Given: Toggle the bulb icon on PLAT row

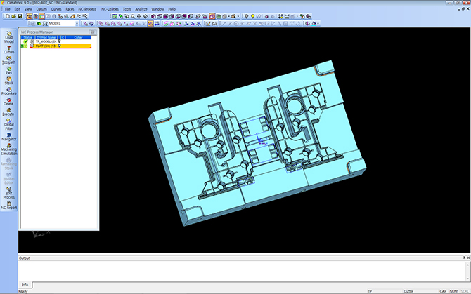Looking at the screenshot, I should (59, 46).
